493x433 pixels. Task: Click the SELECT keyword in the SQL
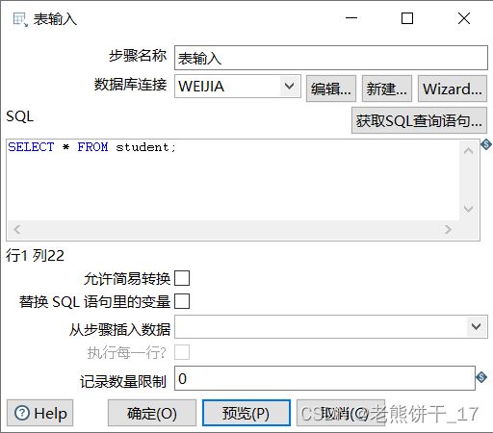(x=31, y=147)
